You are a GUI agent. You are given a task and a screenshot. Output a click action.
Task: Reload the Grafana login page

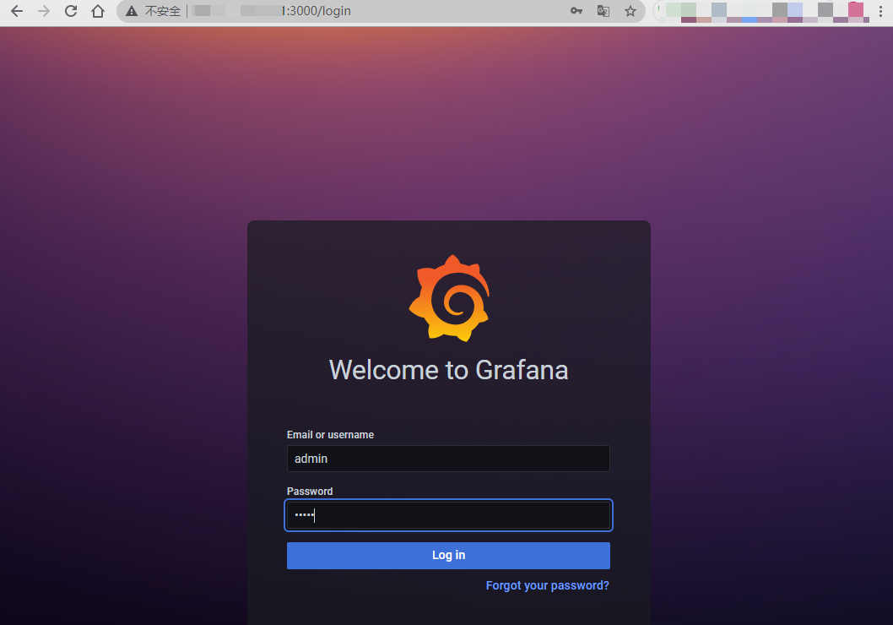pyautogui.click(x=71, y=12)
